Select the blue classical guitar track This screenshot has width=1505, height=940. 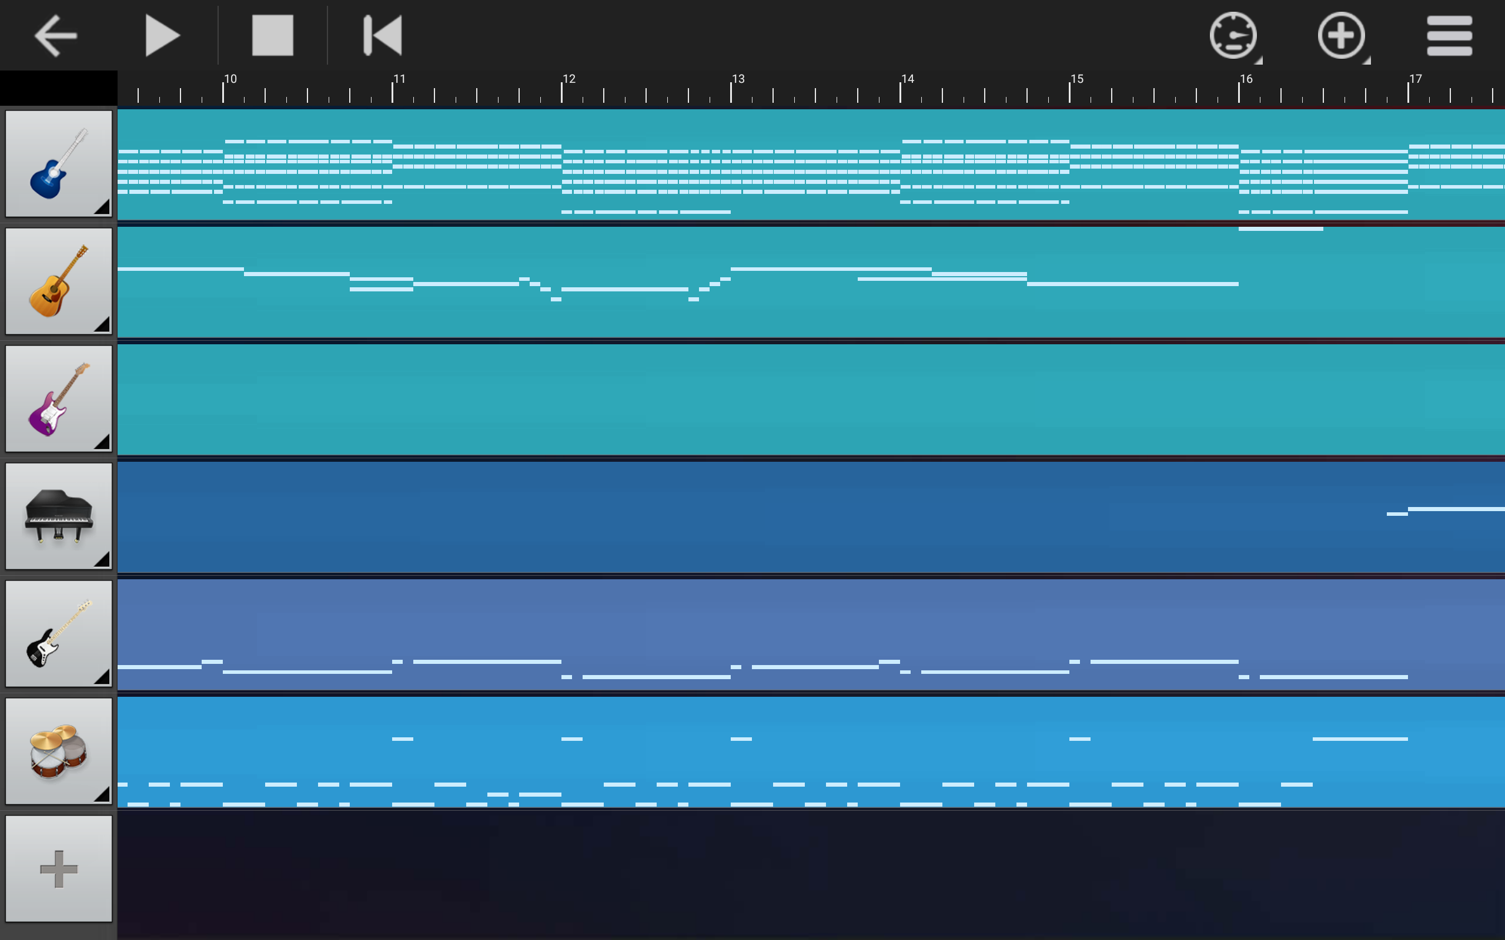(59, 163)
